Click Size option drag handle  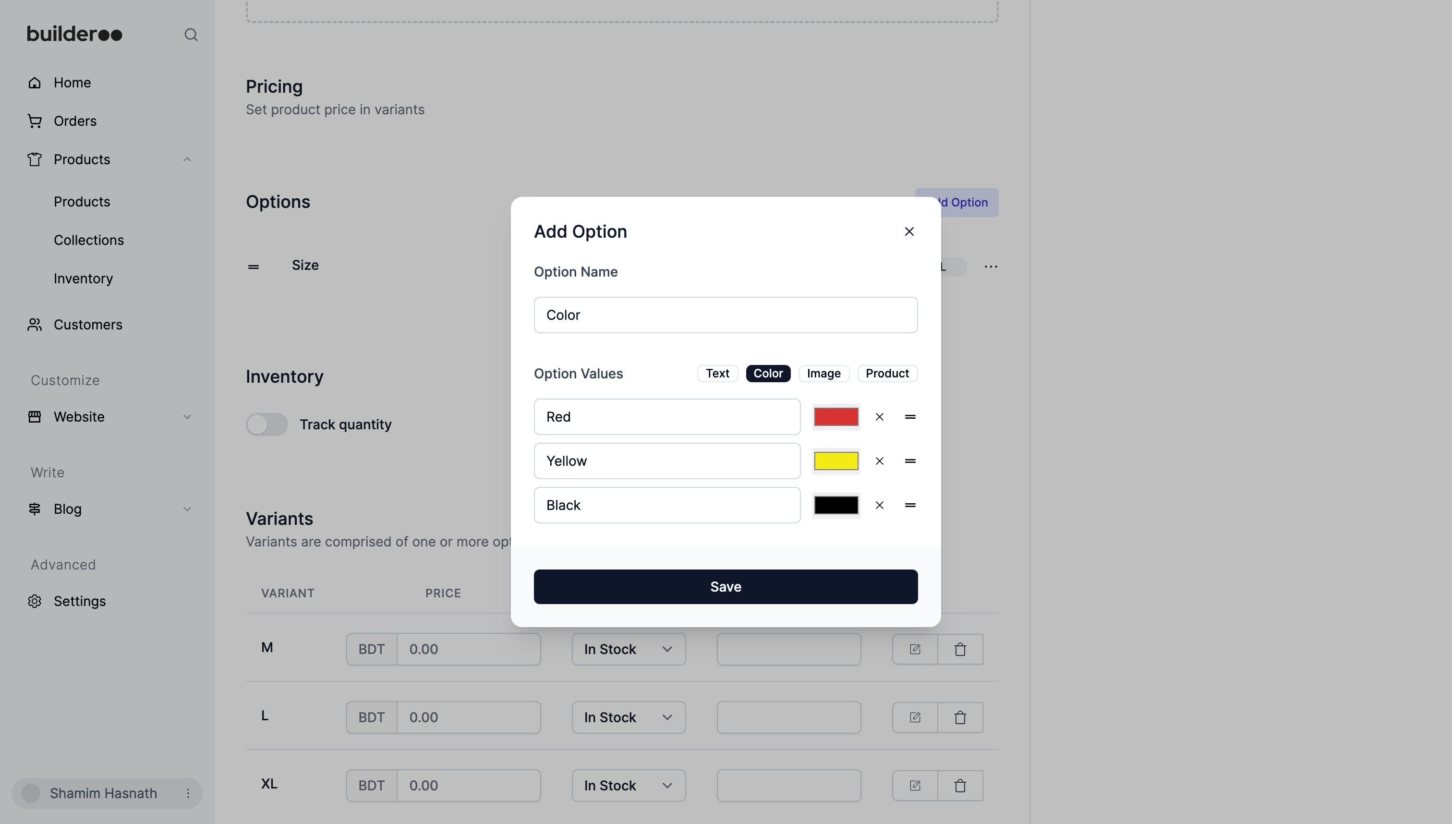[254, 267]
